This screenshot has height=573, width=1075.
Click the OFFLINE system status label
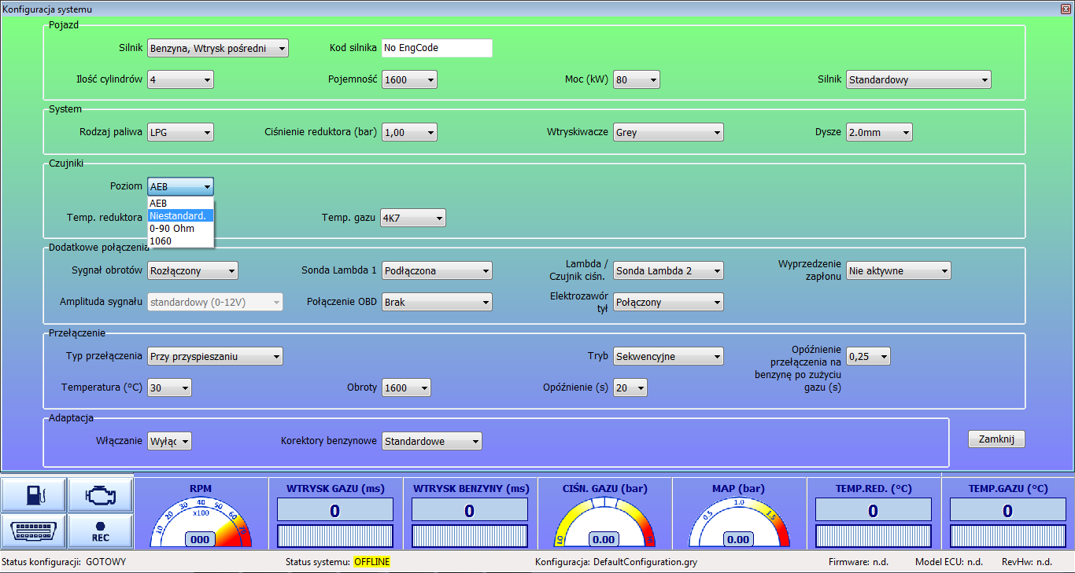(x=371, y=562)
